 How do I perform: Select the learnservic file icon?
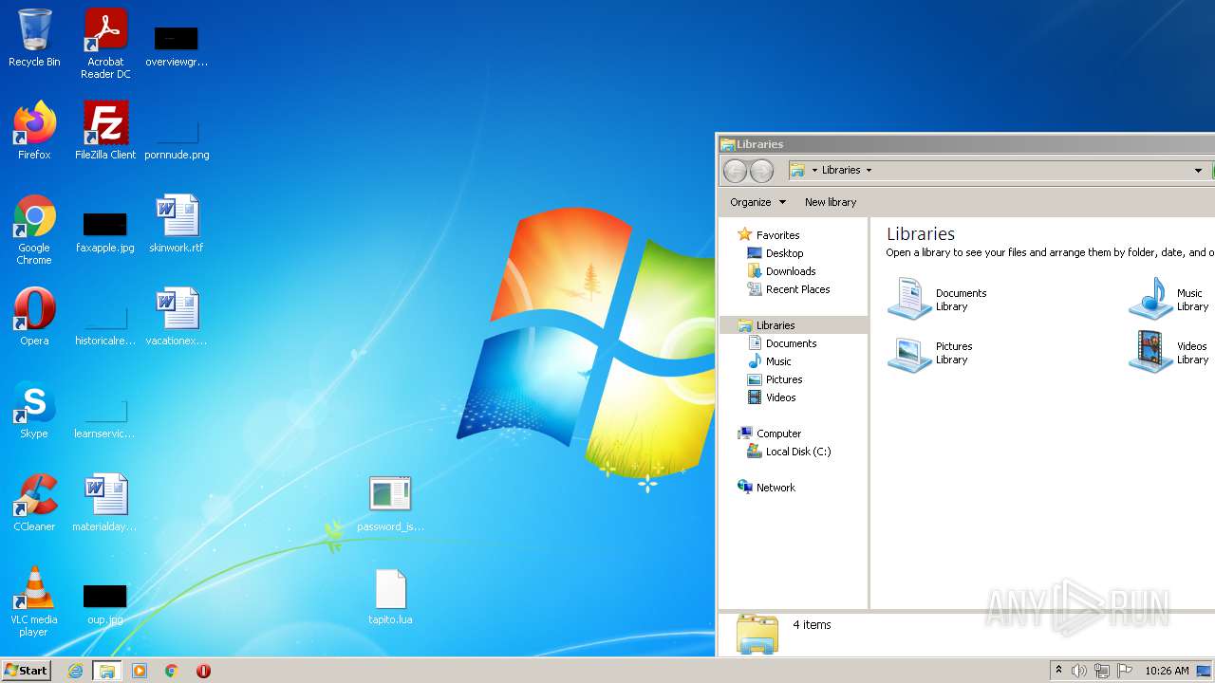[x=105, y=417]
